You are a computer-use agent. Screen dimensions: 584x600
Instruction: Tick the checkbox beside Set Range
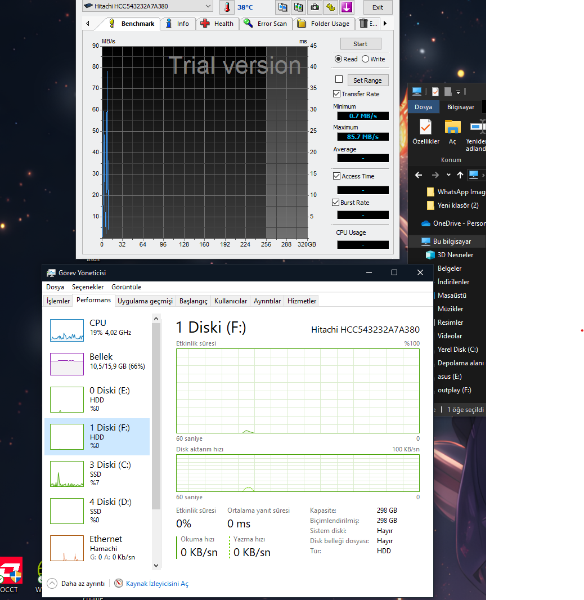[x=339, y=79]
